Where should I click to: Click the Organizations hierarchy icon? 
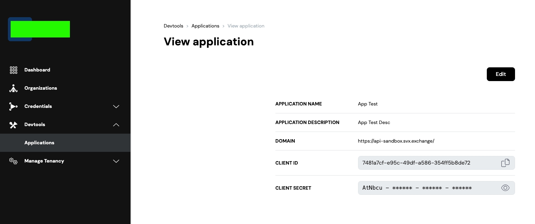(x=13, y=88)
